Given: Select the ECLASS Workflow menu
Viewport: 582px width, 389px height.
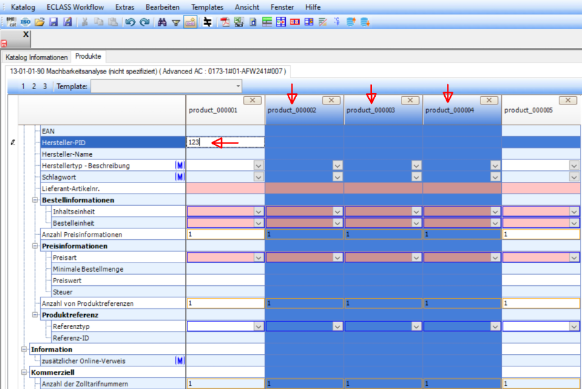Looking at the screenshot, I should pos(75,7).
